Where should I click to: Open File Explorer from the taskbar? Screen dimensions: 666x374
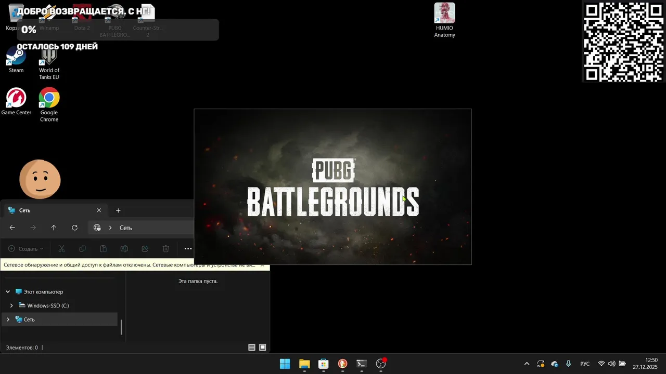(304, 364)
